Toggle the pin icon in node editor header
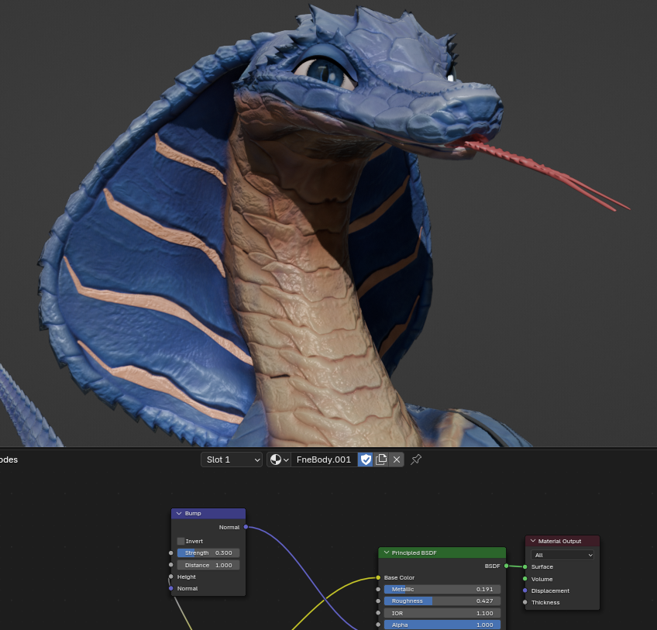The height and width of the screenshot is (630, 657). (x=415, y=460)
